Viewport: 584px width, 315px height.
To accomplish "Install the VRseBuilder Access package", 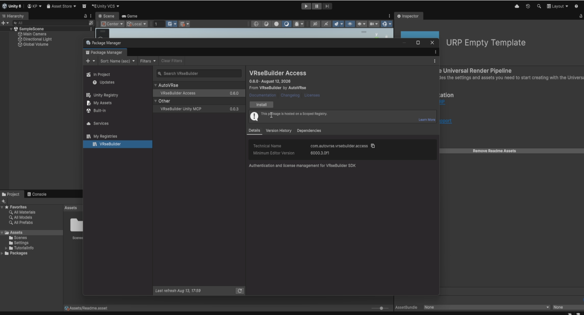I will [x=261, y=105].
